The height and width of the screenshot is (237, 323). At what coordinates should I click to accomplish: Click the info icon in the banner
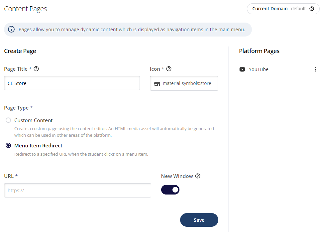coord(11,30)
